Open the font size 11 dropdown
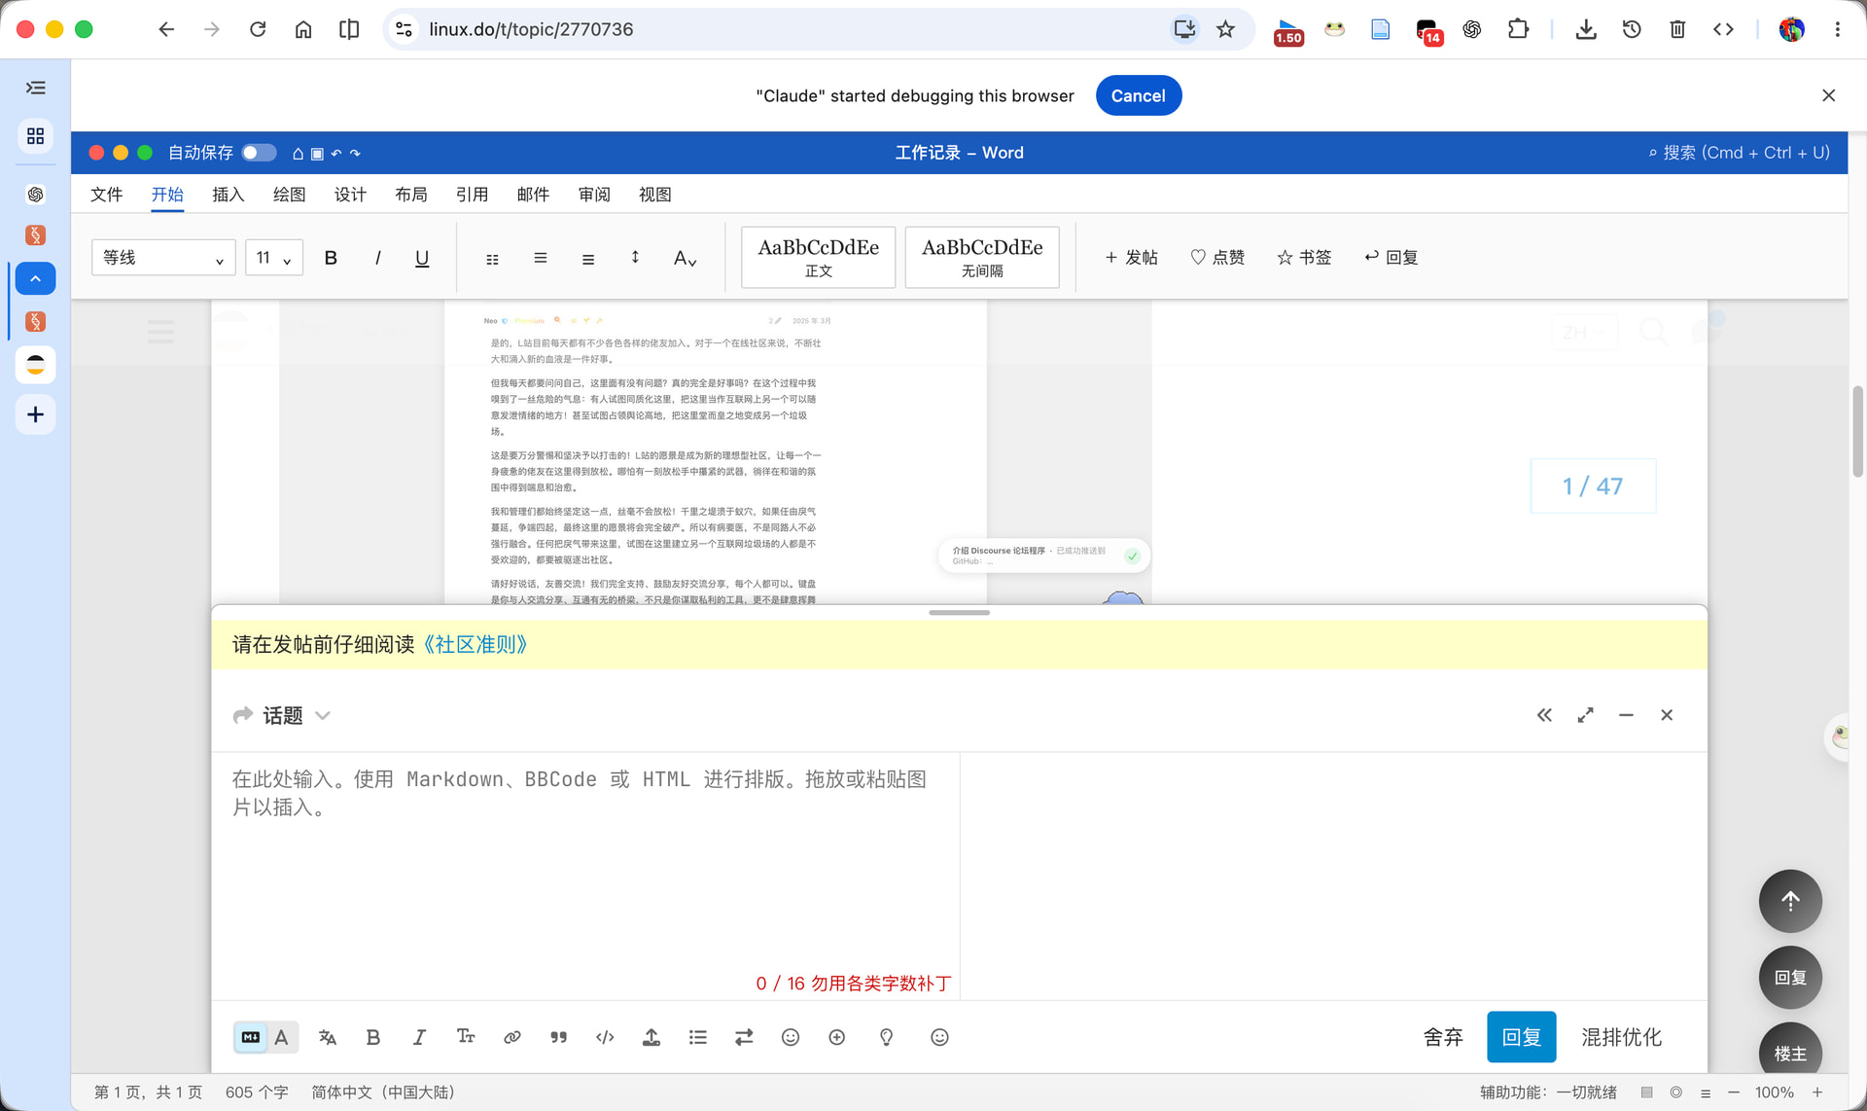1867x1111 pixels. (x=274, y=258)
